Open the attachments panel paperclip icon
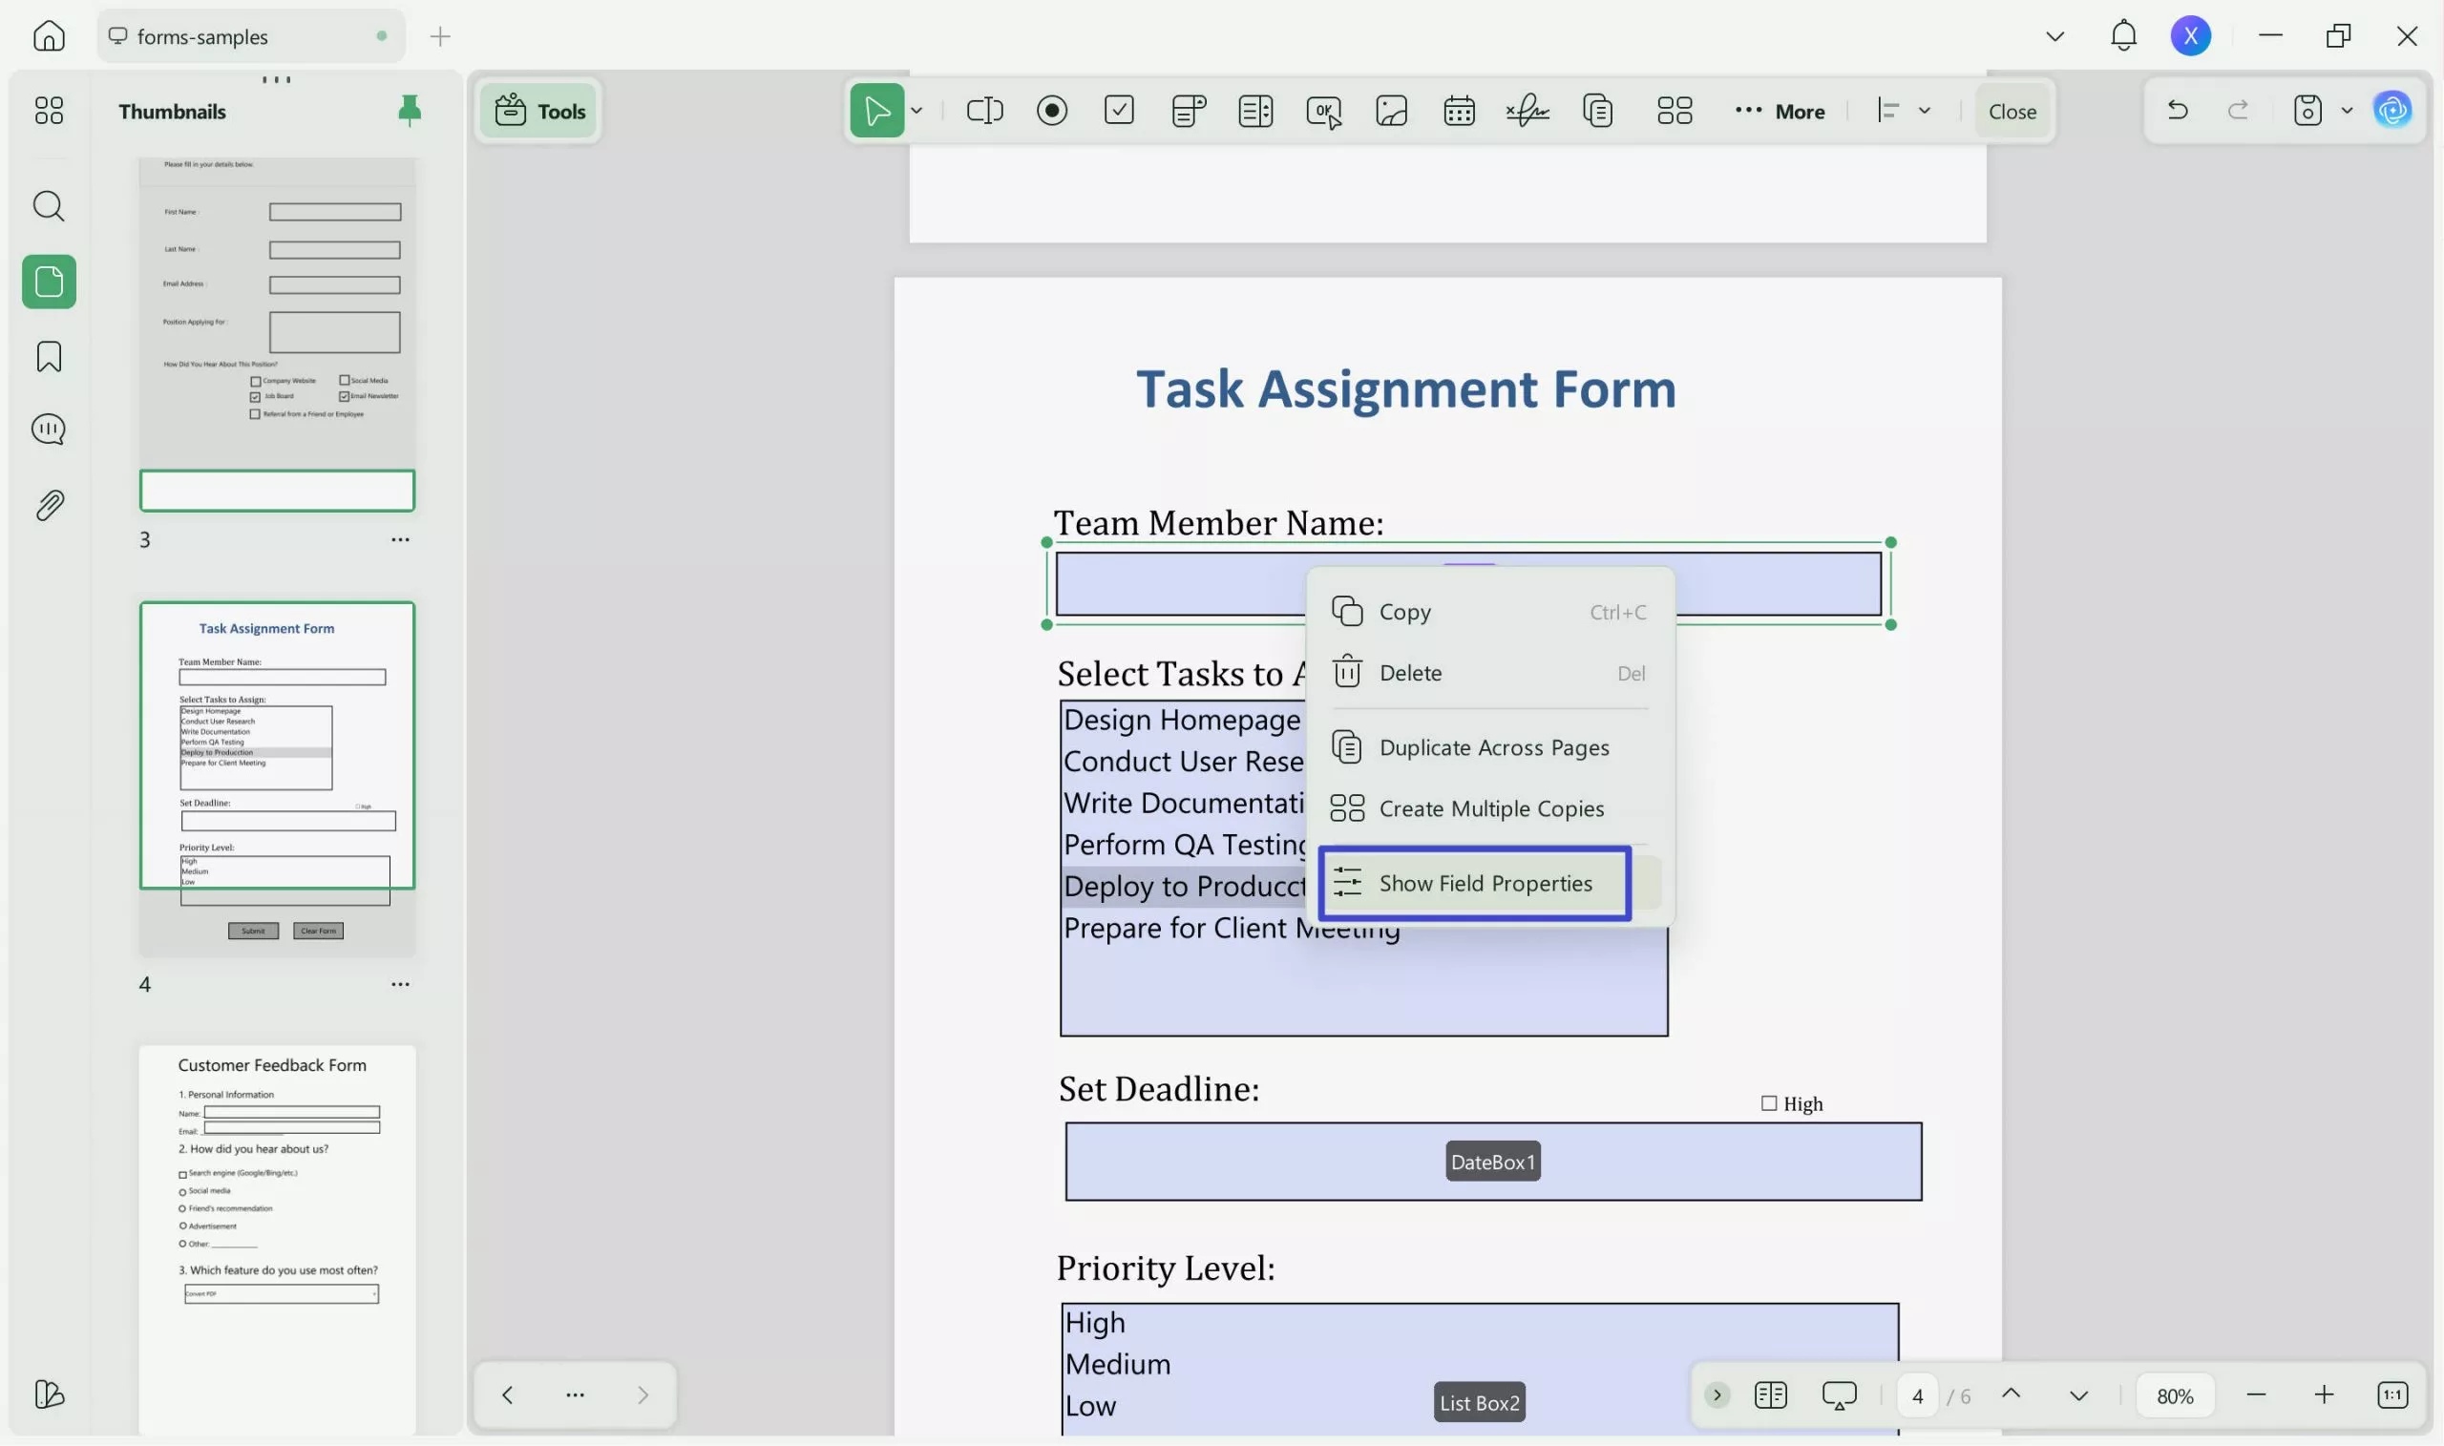Screen dimensions: 2444x1446 (x=49, y=505)
